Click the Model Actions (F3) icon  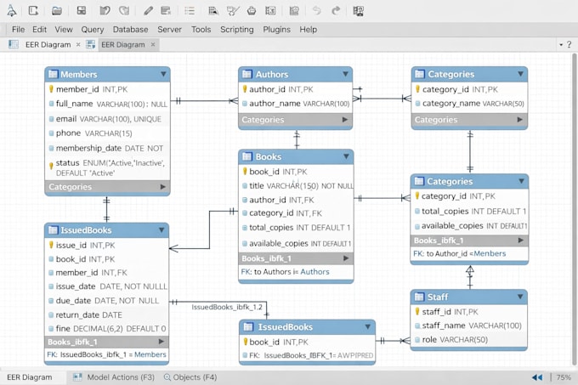point(77,377)
